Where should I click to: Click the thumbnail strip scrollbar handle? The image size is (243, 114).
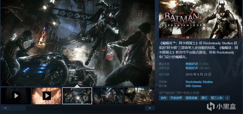18,108
